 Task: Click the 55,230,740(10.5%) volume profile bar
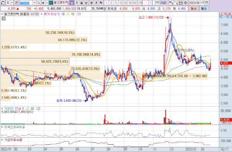[x=38, y=33]
